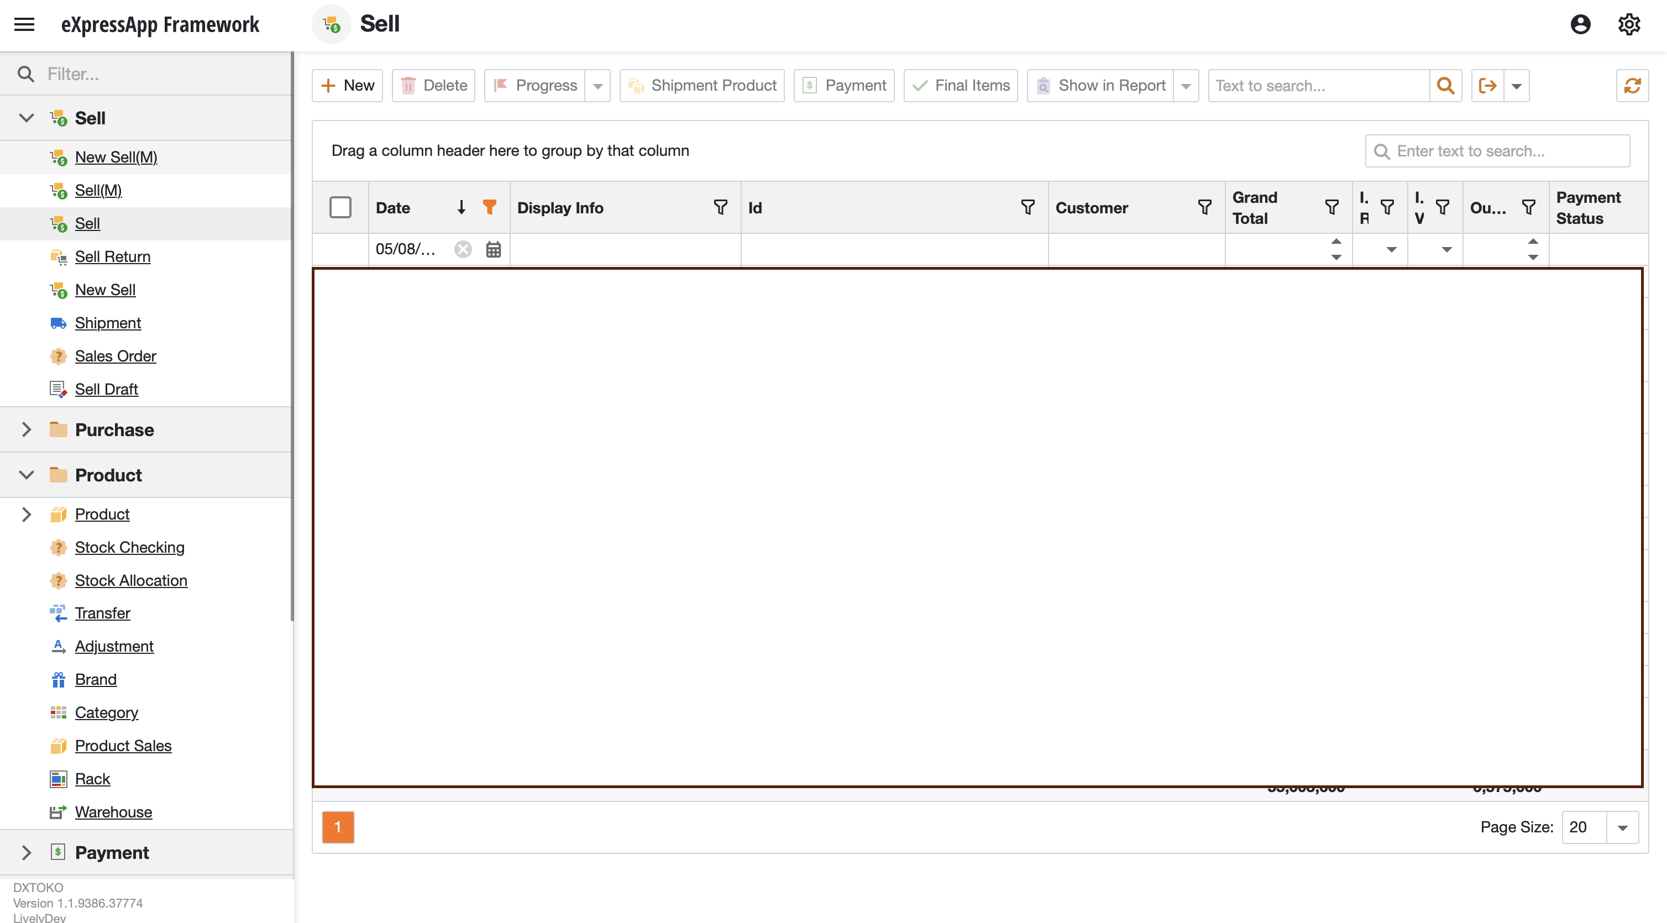Viewport: 1667px width, 923px height.
Task: Click the refresh icon in the toolbar
Action: (x=1632, y=86)
